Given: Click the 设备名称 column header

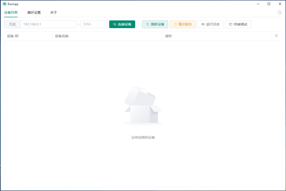Looking at the screenshot, I should coord(61,36).
